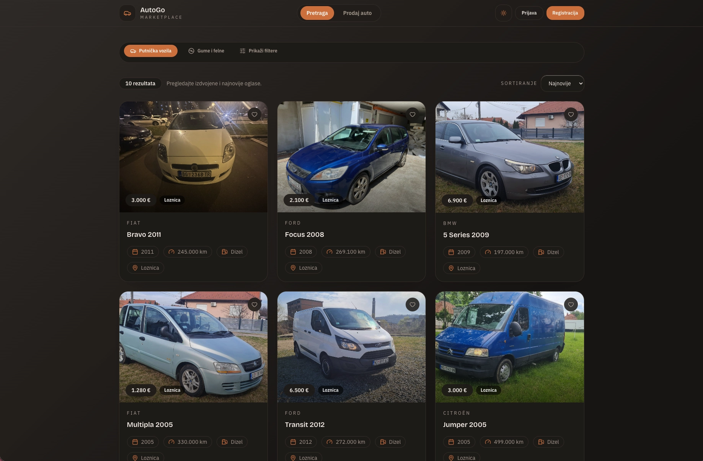This screenshot has width=703, height=461.
Task: Click the Registracija button
Action: [x=565, y=13]
